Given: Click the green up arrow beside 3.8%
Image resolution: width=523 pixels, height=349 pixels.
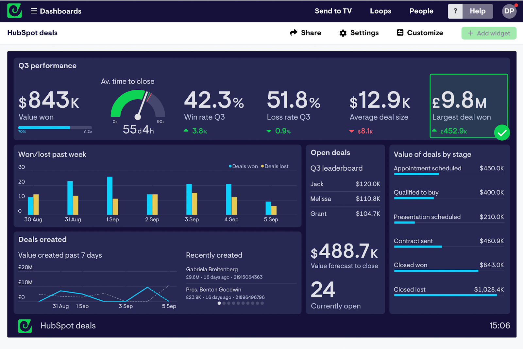Looking at the screenshot, I should click(x=186, y=130).
